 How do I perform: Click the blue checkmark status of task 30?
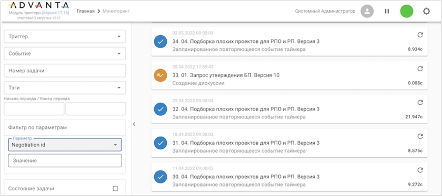160,177
